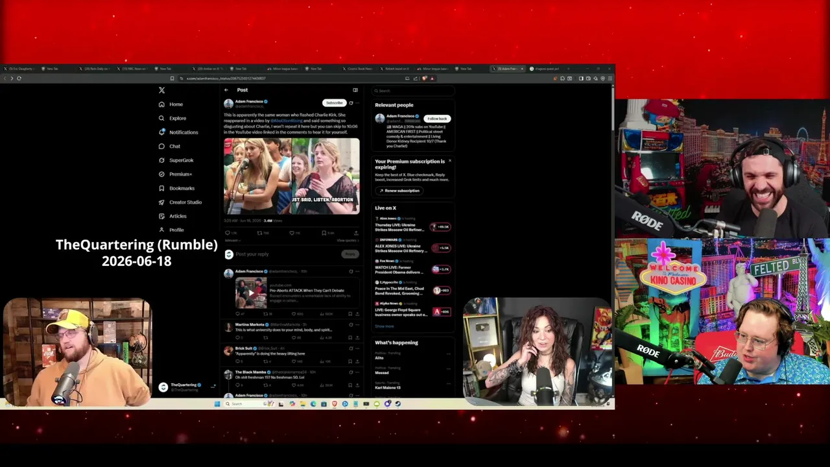The height and width of the screenshot is (467, 830).
Task: Click View quotes link
Action: click(347, 241)
